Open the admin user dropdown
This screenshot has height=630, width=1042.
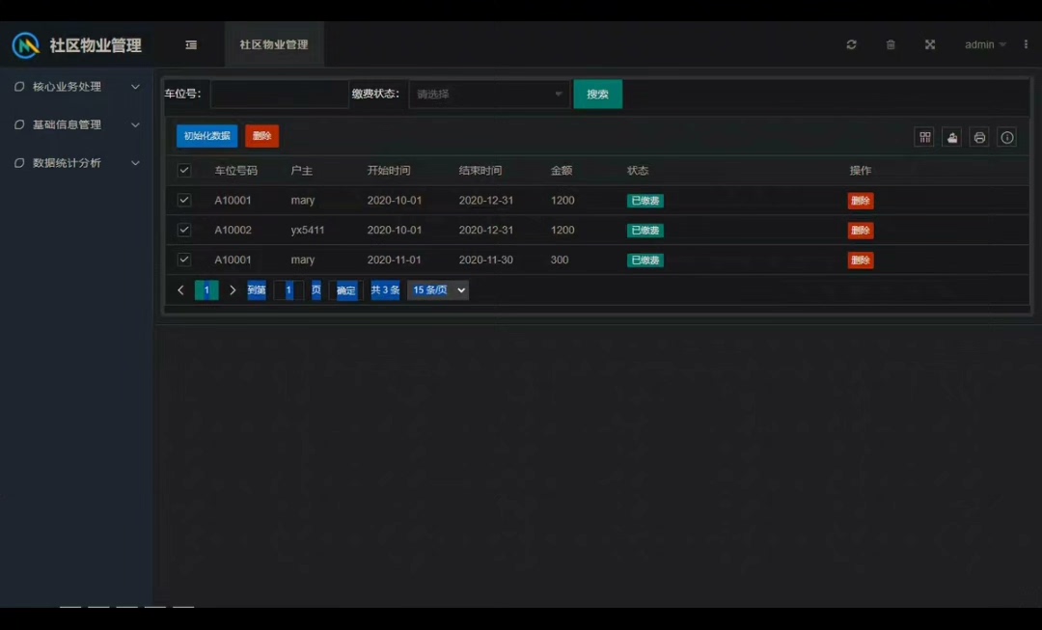point(985,44)
